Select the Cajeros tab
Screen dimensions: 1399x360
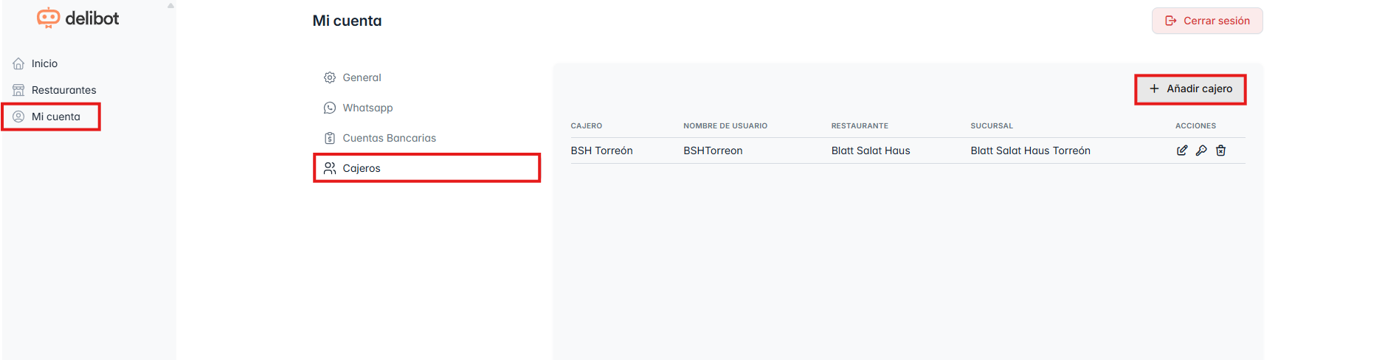362,168
